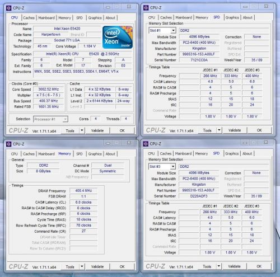Click Validate in the Xeon E5420 window
The height and width of the screenshot is (277, 280).
coord(97,130)
